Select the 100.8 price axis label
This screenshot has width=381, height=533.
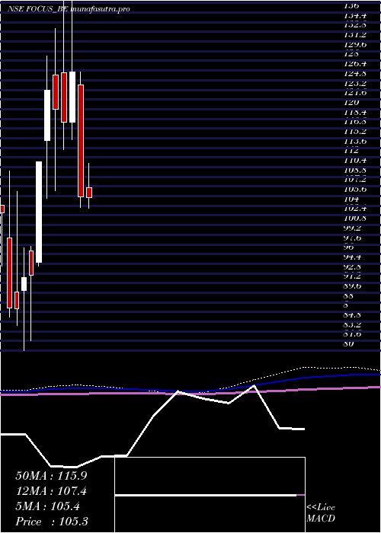(x=356, y=218)
